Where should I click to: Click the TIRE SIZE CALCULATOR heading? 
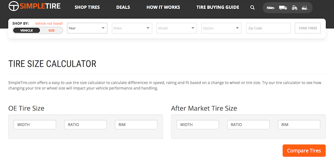(x=52, y=64)
